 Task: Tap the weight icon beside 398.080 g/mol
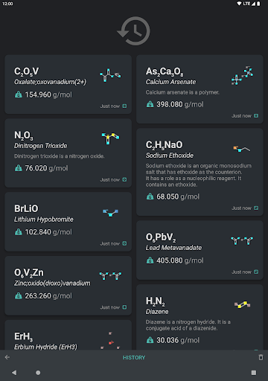click(x=150, y=104)
